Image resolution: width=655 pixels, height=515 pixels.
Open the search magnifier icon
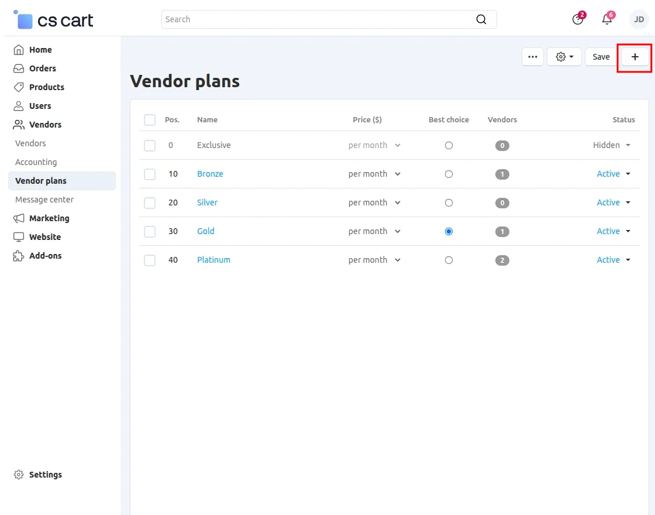click(x=481, y=19)
